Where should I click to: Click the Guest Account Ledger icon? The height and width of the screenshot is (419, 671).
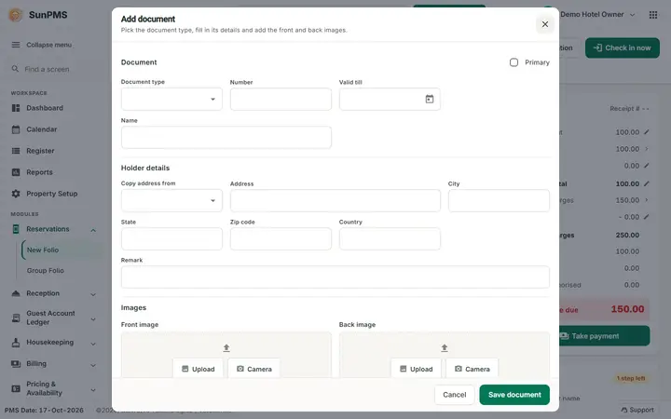[16, 318]
